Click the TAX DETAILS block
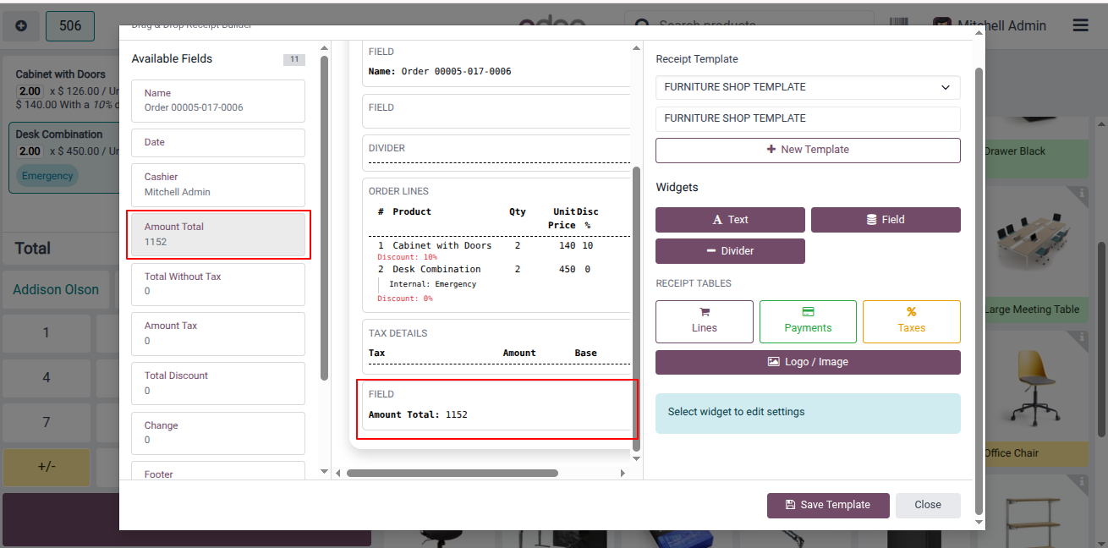This screenshot has height=548, width=1108. pos(496,346)
